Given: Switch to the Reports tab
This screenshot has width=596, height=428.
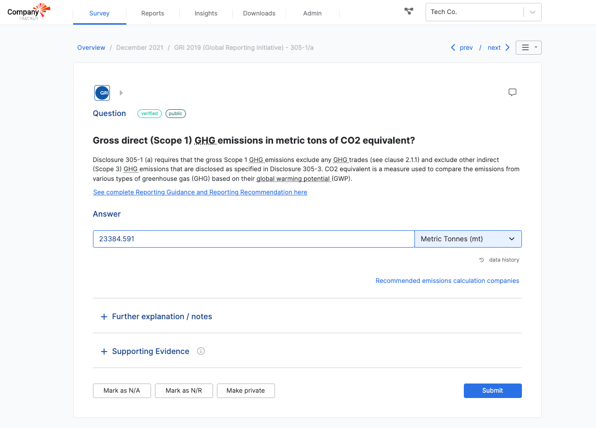Looking at the screenshot, I should 153,13.
